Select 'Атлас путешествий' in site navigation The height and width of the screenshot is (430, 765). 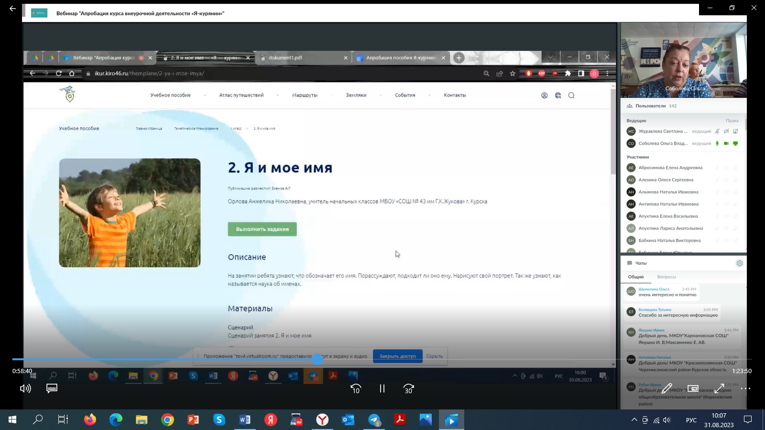(241, 95)
